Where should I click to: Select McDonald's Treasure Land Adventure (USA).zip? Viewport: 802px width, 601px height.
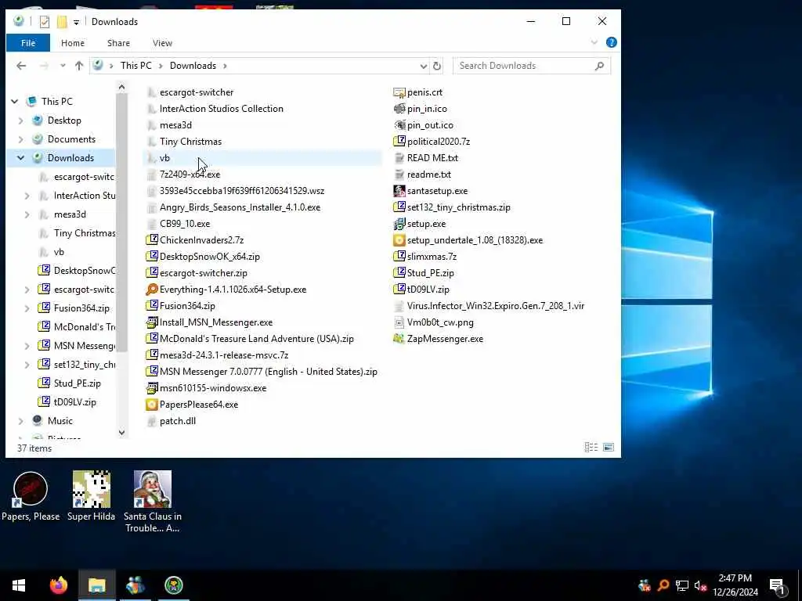click(256, 338)
